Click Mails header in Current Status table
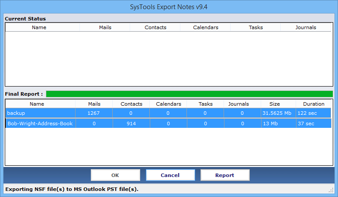Image resolution: width=338 pixels, height=197 pixels. (105, 27)
